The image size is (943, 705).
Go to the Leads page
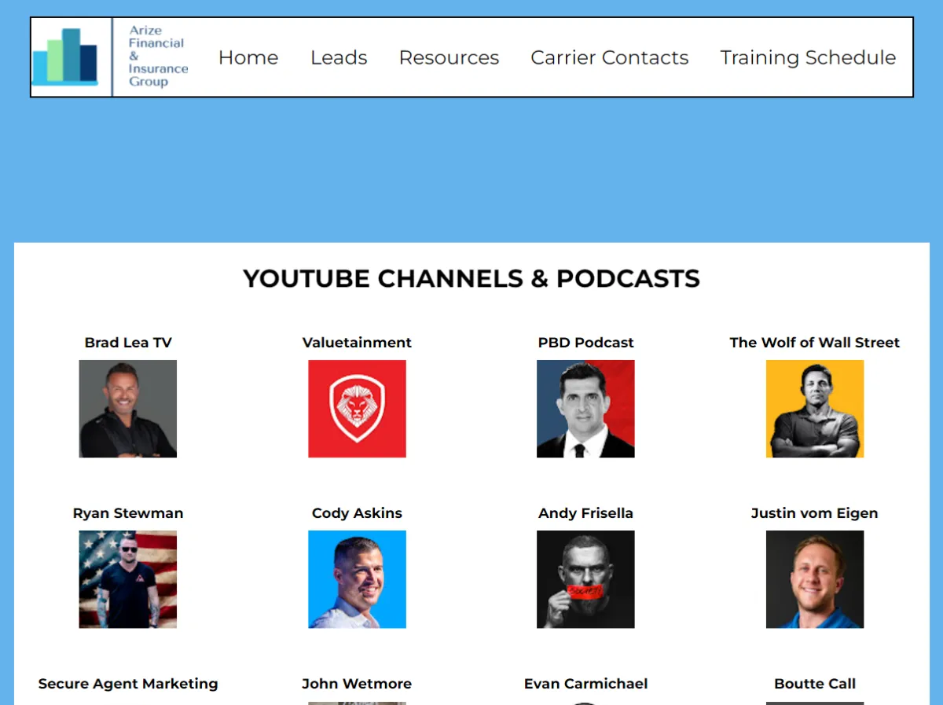(x=339, y=57)
